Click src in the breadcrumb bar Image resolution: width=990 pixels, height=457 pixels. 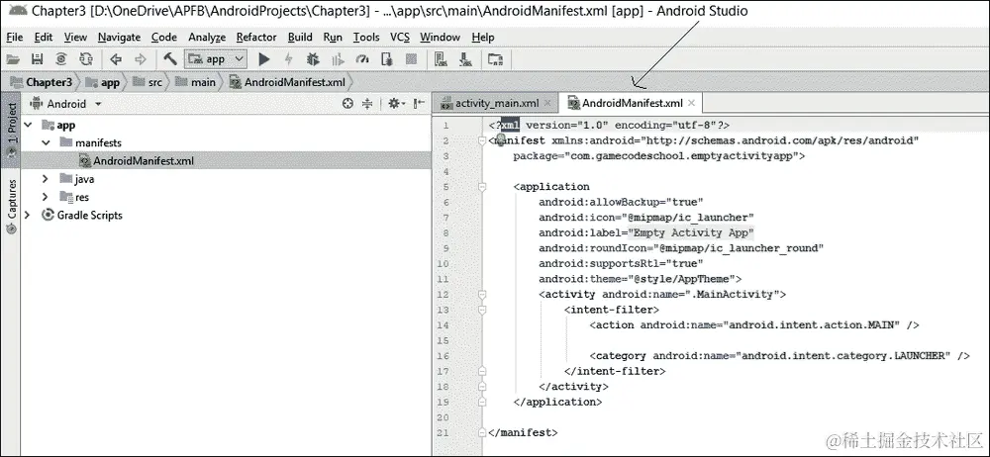coord(148,82)
